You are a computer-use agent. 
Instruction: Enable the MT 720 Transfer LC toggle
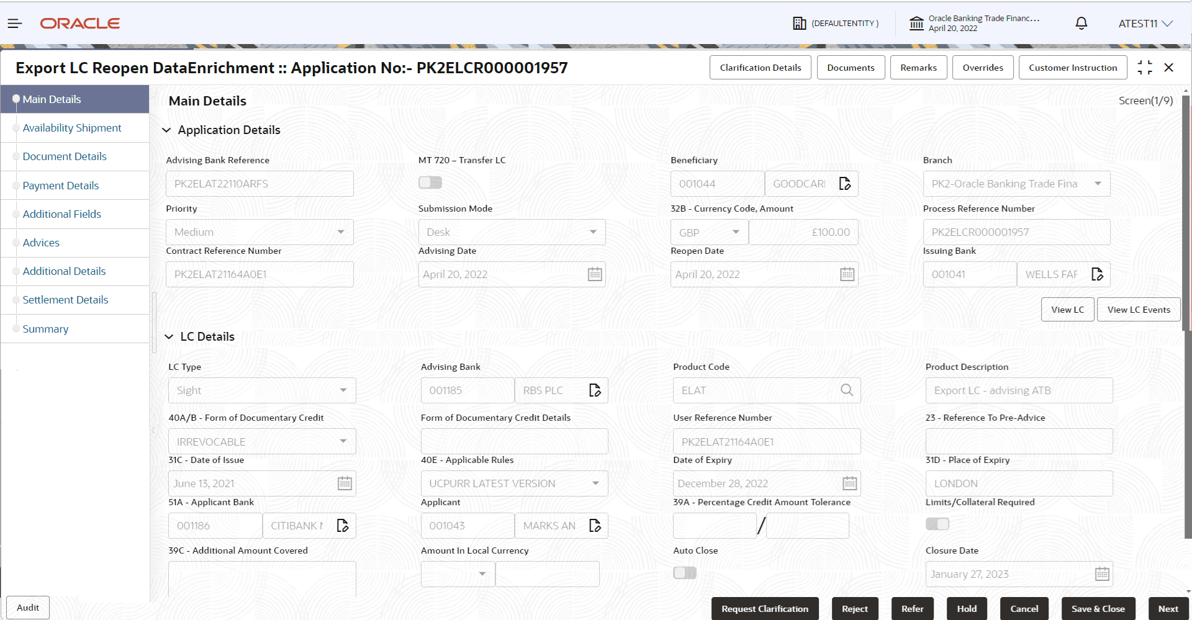pyautogui.click(x=430, y=182)
